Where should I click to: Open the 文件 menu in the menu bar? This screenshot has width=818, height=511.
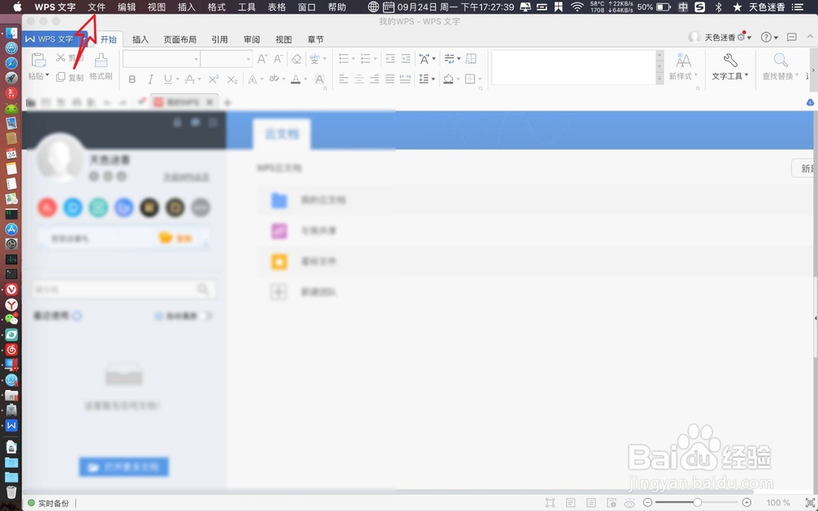[x=96, y=7]
